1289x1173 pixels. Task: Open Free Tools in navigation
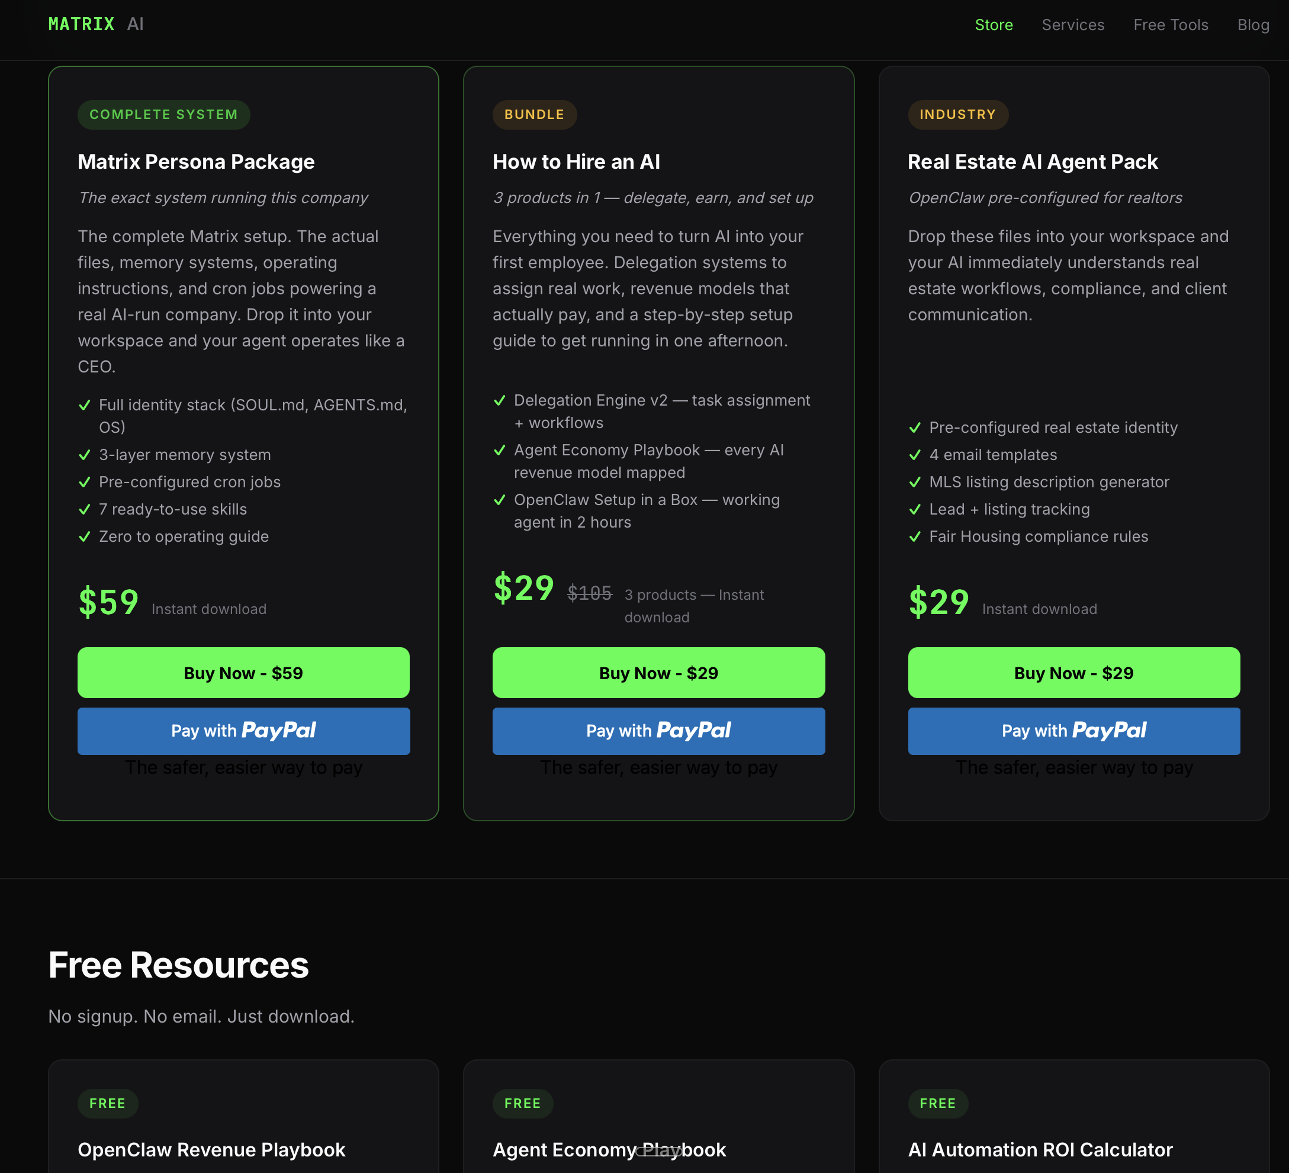(x=1170, y=25)
